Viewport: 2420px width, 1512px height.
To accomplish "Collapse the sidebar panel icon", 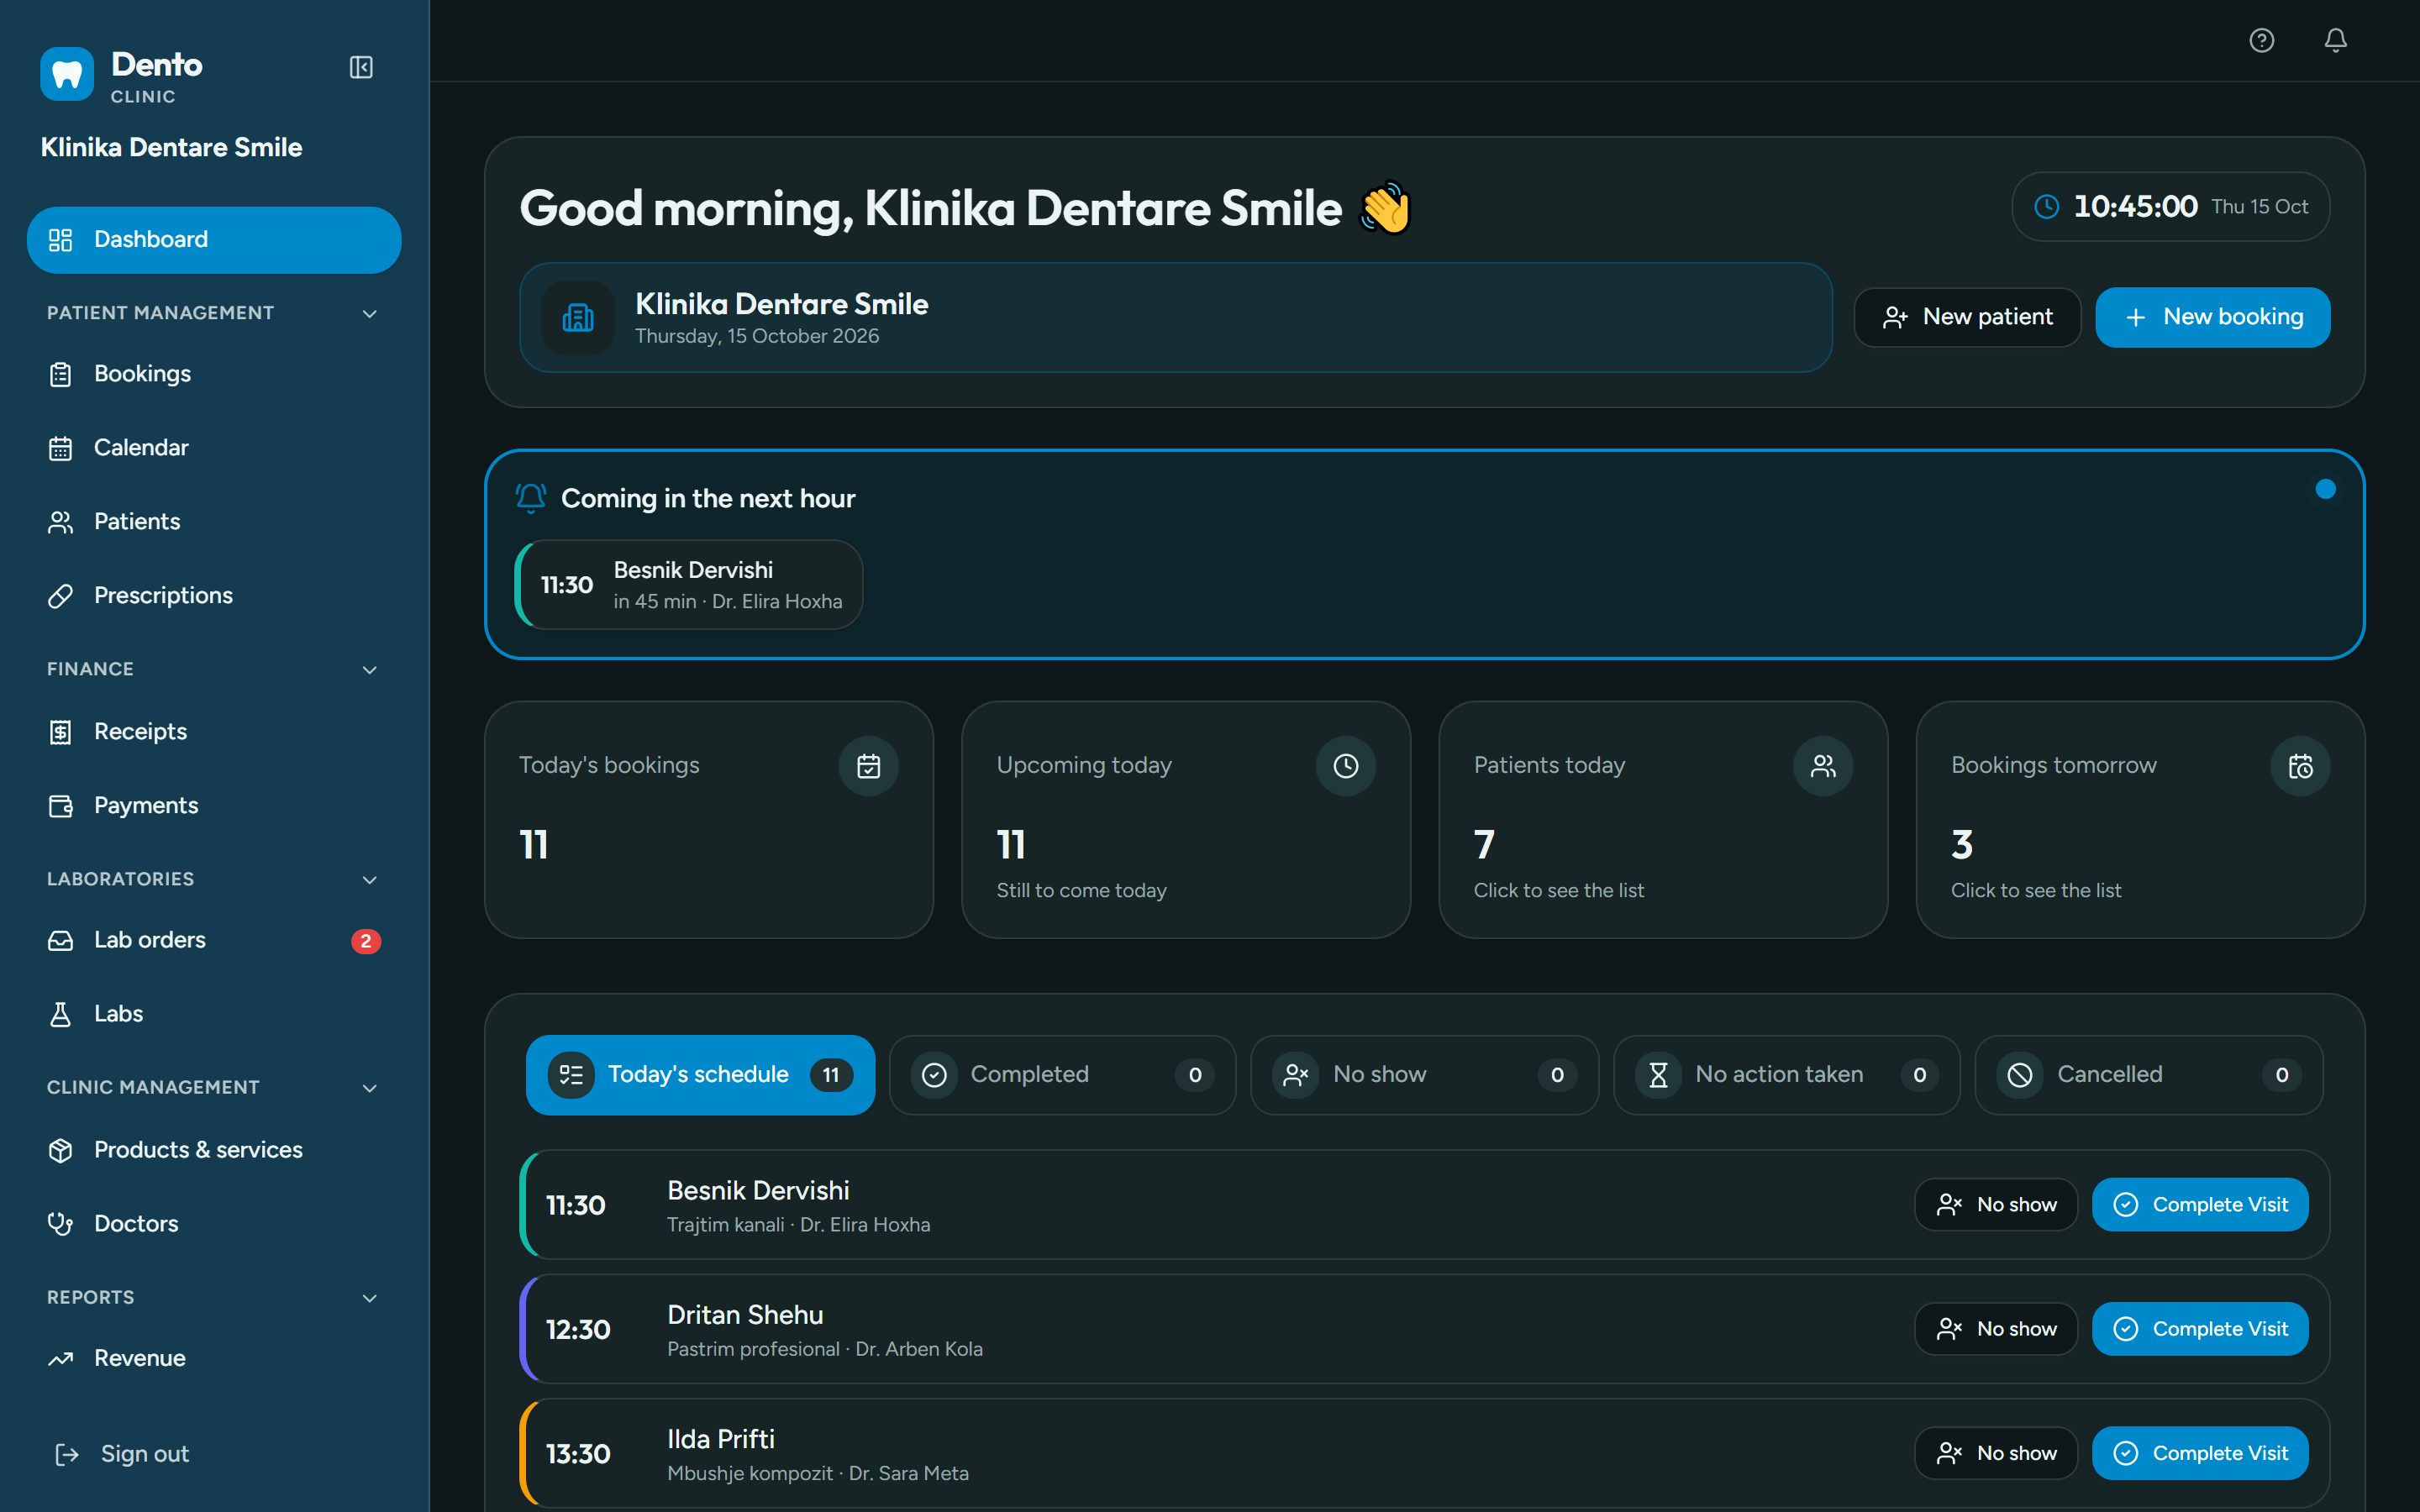I will [361, 67].
